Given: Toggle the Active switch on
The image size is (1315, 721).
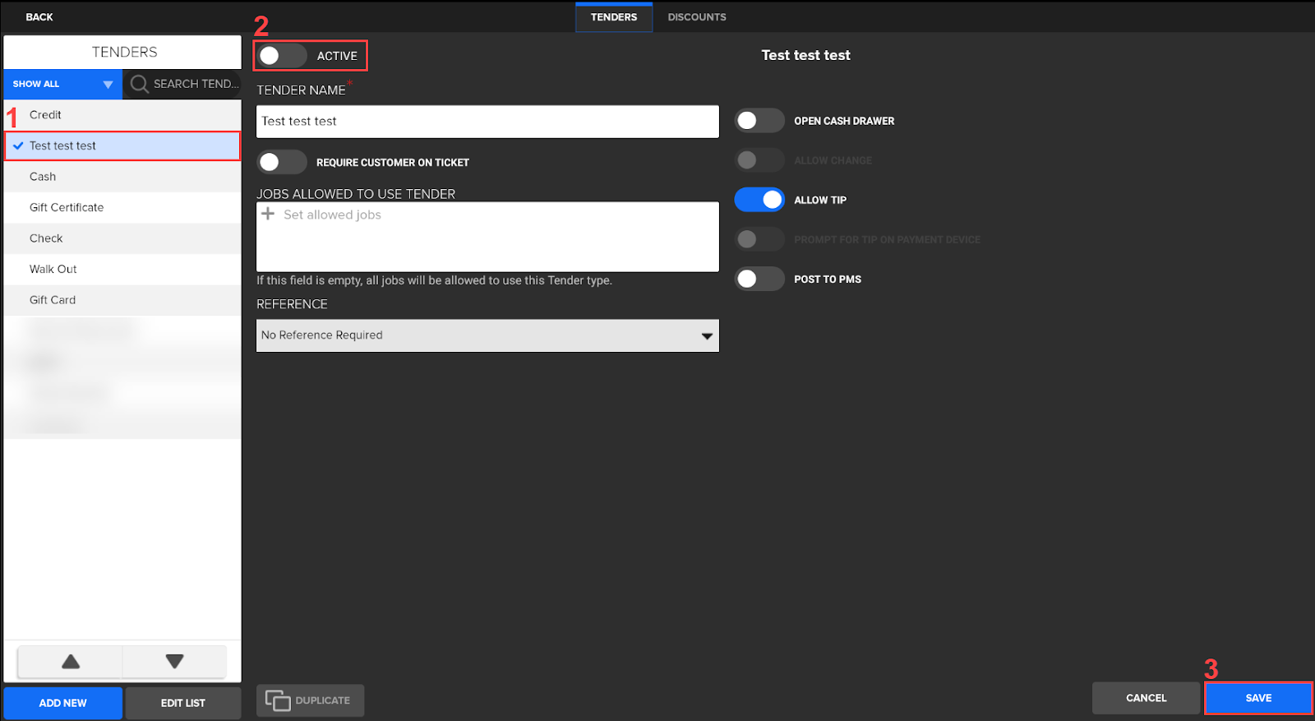Looking at the screenshot, I should click(281, 56).
